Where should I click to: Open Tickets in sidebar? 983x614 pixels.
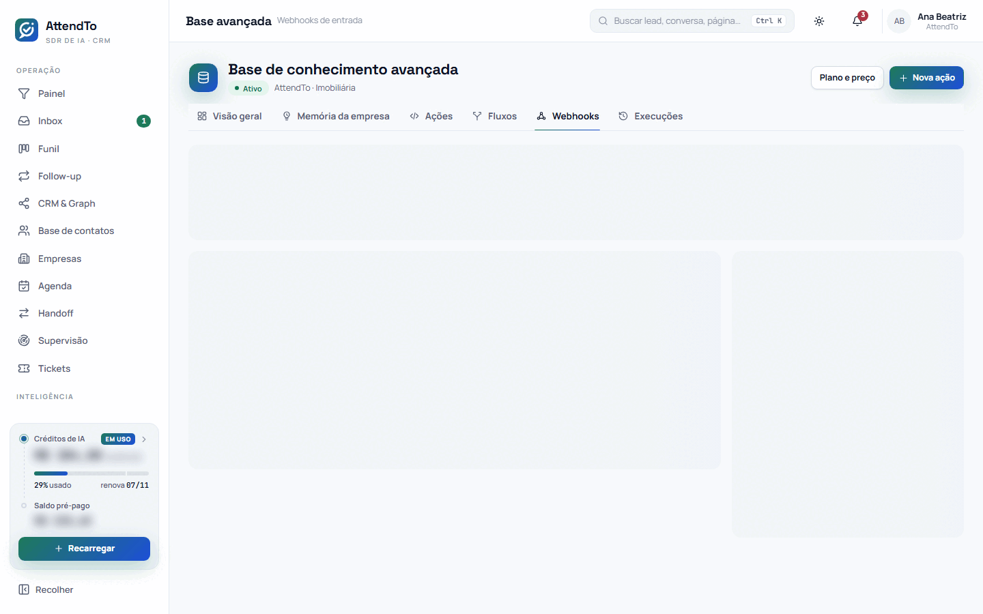pos(84,368)
